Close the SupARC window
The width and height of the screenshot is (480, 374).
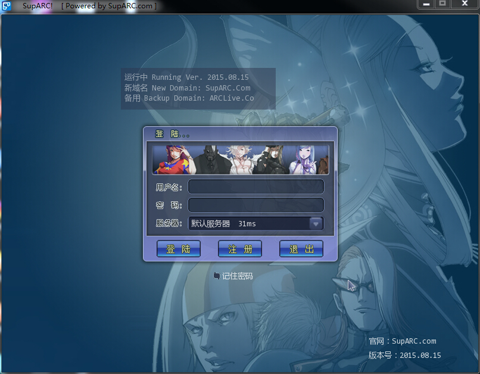pyautogui.click(x=465, y=4)
